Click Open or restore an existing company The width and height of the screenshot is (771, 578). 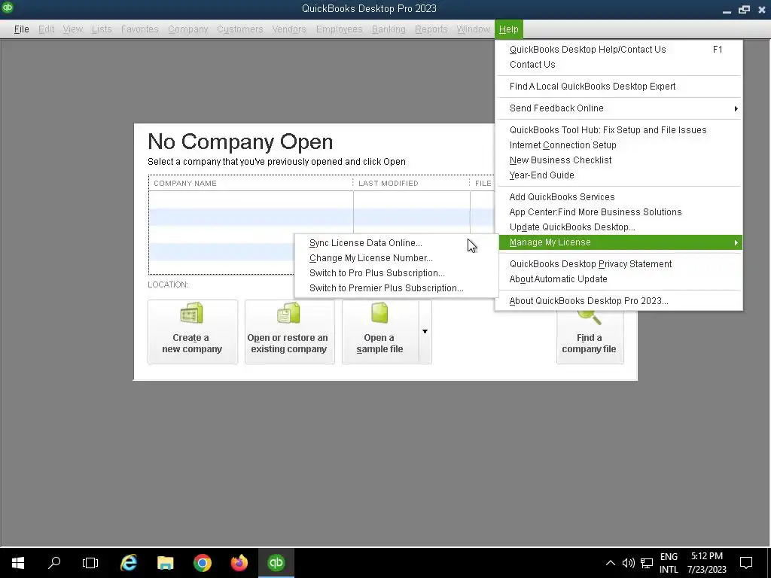289,332
